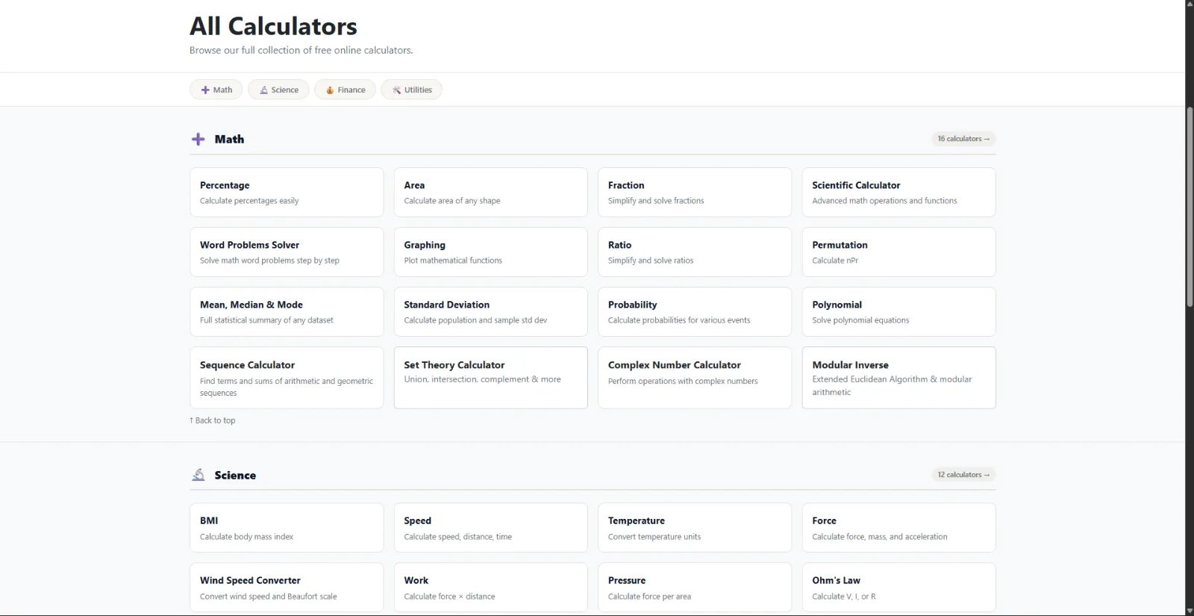Click the Science section heading text

tap(235, 475)
